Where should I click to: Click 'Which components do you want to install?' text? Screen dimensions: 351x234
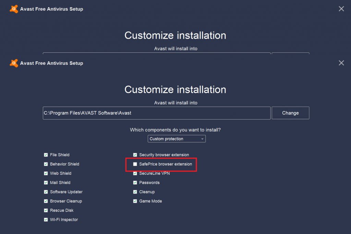click(175, 130)
